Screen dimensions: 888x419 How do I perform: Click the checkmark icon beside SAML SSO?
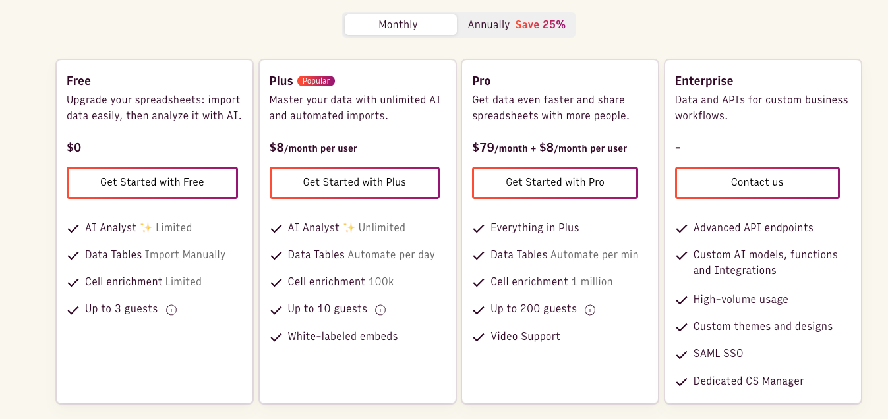point(681,354)
